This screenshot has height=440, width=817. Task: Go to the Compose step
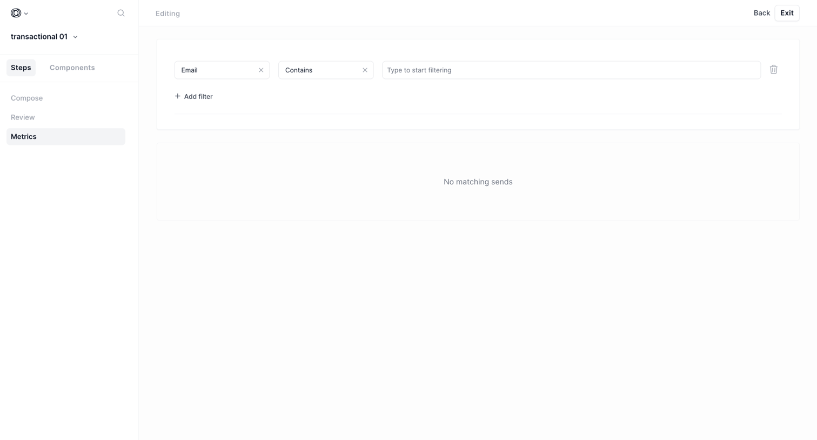tap(27, 98)
